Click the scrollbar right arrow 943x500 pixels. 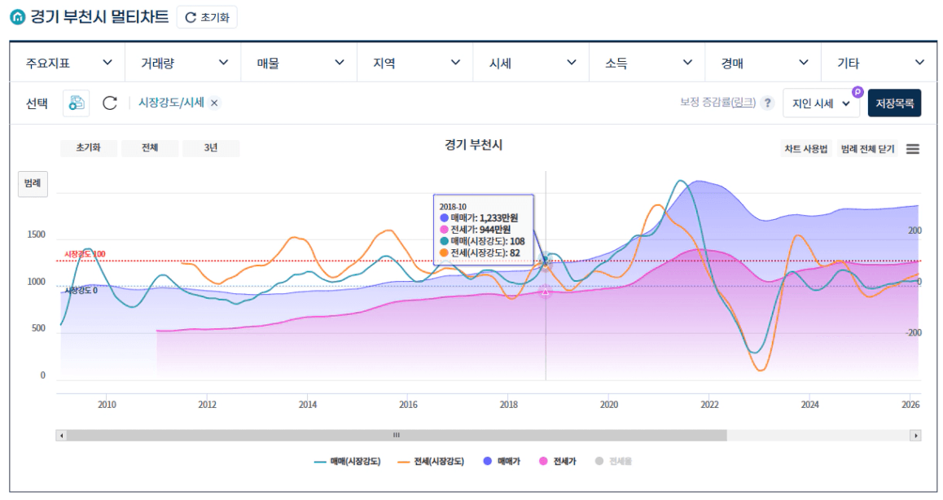(915, 436)
